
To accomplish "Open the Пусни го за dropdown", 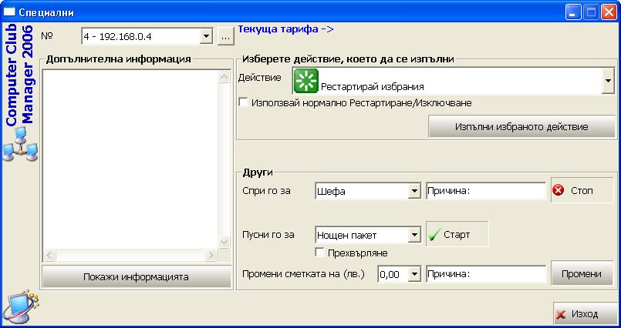I will coord(414,235).
